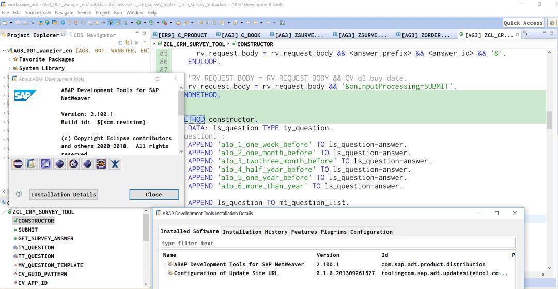Click the second feature icon in About dialog
558x289 pixels.
pyautogui.click(x=32, y=164)
